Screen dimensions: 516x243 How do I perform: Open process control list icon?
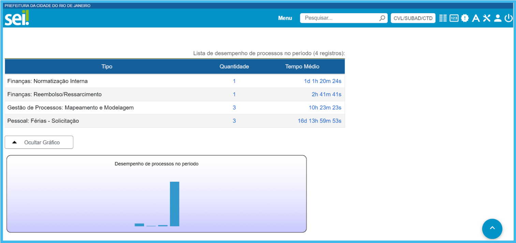(443, 18)
